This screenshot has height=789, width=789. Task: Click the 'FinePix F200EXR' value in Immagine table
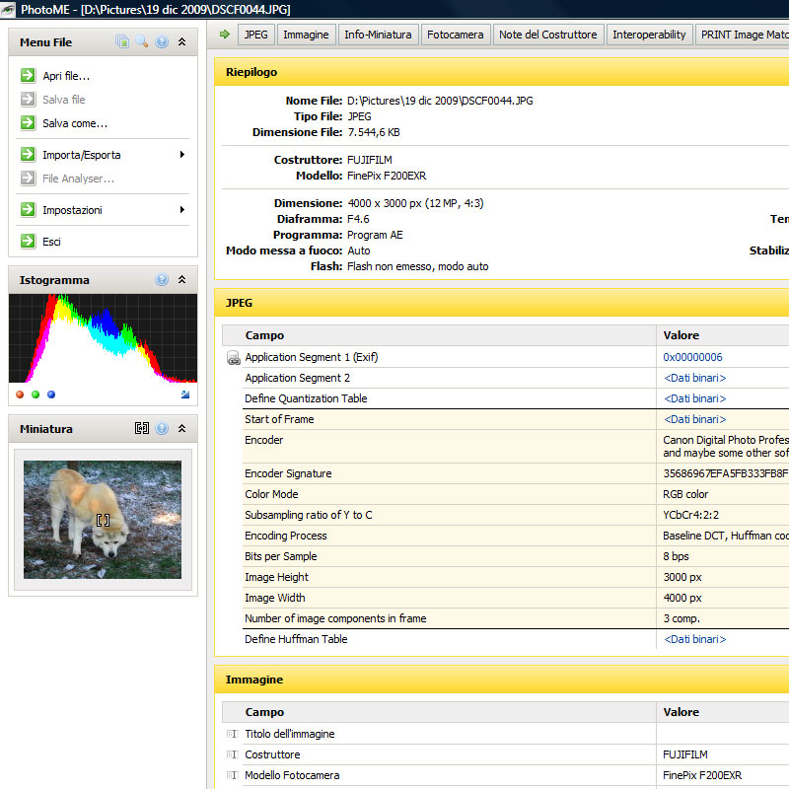[x=702, y=775]
